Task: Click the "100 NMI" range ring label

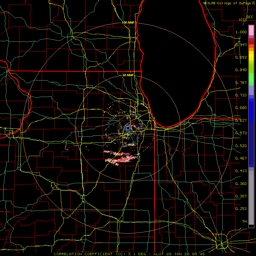Action: coord(128,22)
